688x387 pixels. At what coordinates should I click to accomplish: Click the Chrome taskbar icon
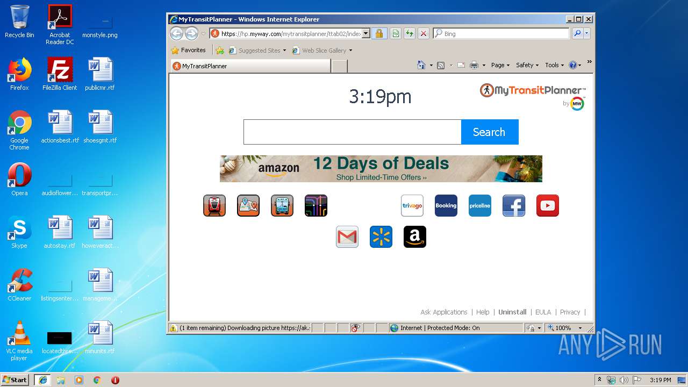pyautogui.click(x=97, y=380)
